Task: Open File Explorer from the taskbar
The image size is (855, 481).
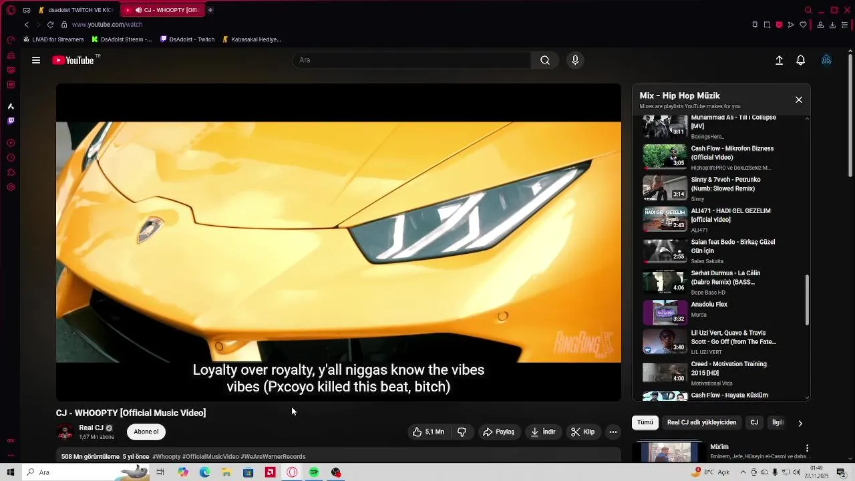Action: tap(226, 472)
